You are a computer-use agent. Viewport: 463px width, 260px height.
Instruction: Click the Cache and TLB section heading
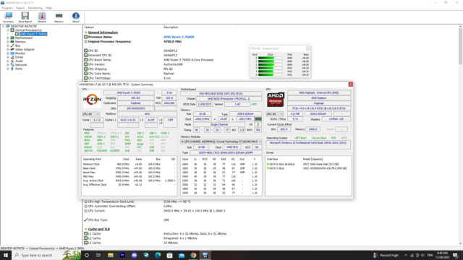pyautogui.click(x=99, y=229)
